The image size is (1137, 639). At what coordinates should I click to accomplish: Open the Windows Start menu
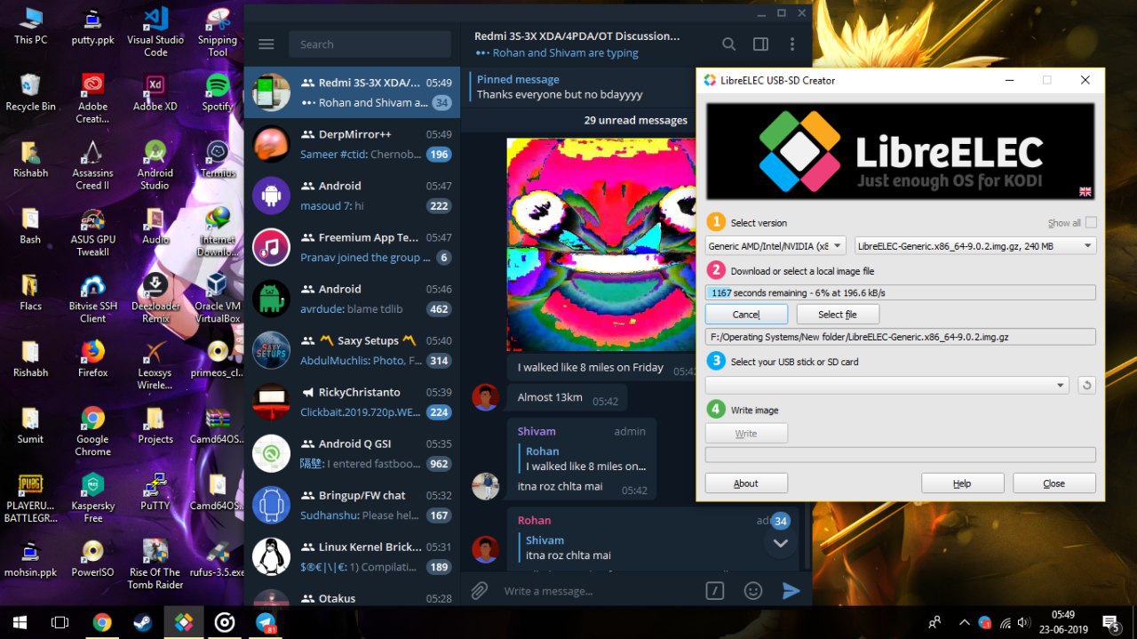pyautogui.click(x=20, y=622)
